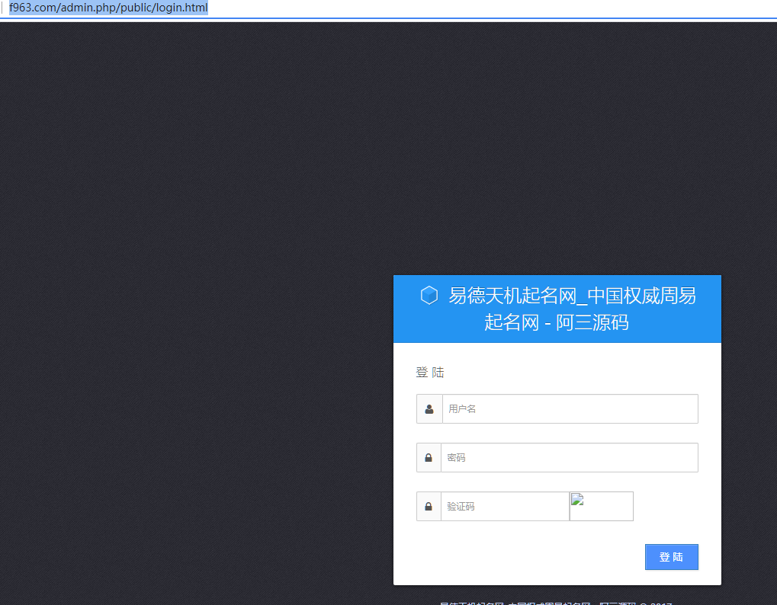This screenshot has width=777, height=605.
Task: Click the dark area above the login card
Action: click(557, 152)
